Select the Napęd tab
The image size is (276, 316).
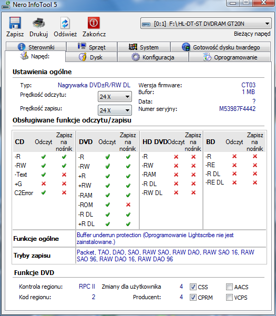[x=35, y=56]
